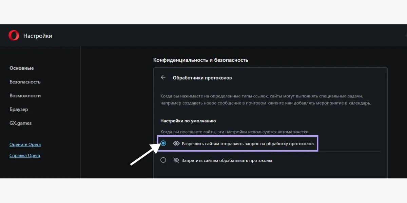Screen dimensions: 407x203
Task: Click the Разрешить сайтам отправлять запрос label
Action: tap(248, 144)
